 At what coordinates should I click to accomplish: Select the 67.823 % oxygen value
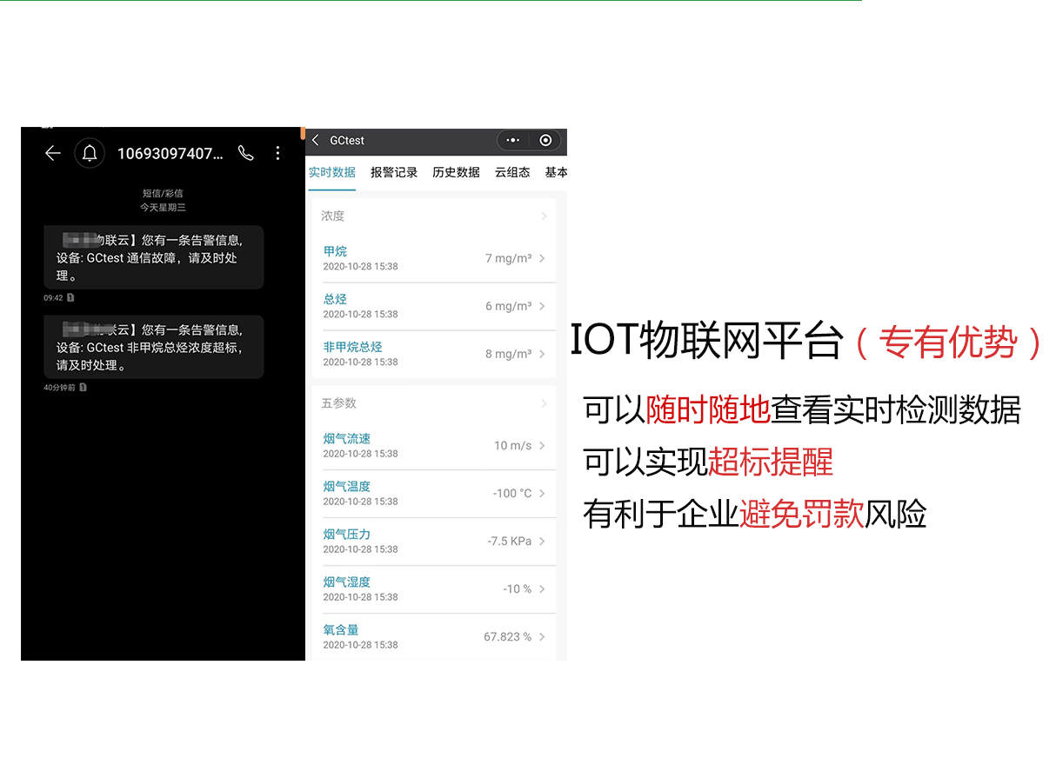click(x=507, y=636)
